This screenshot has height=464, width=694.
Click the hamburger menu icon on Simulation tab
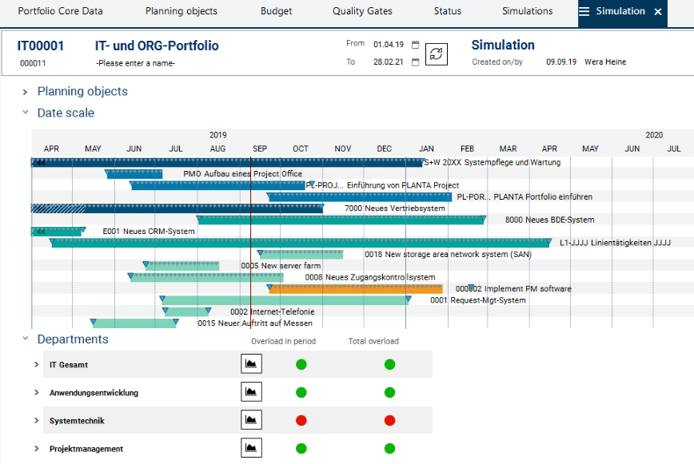click(584, 12)
